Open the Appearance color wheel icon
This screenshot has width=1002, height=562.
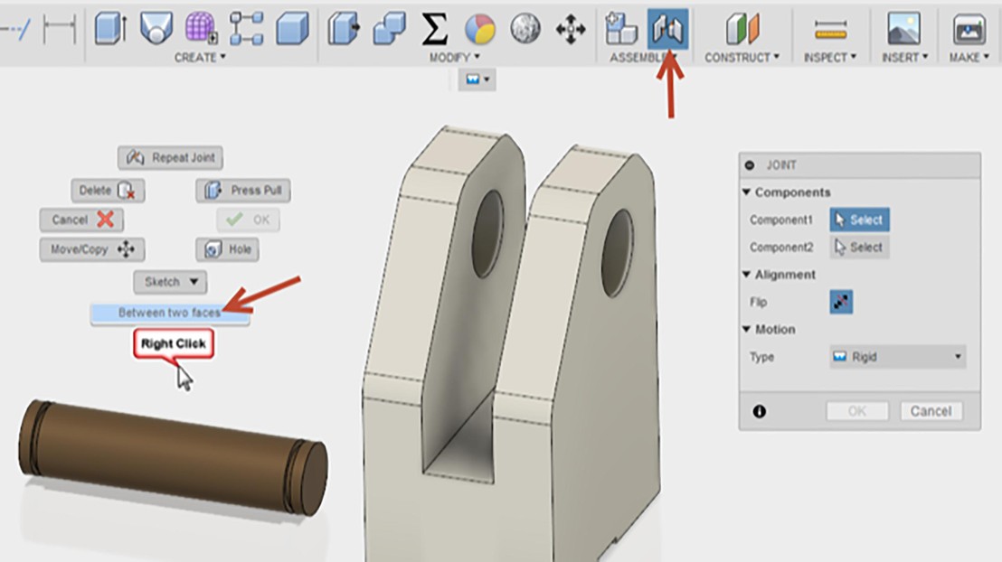point(479,29)
